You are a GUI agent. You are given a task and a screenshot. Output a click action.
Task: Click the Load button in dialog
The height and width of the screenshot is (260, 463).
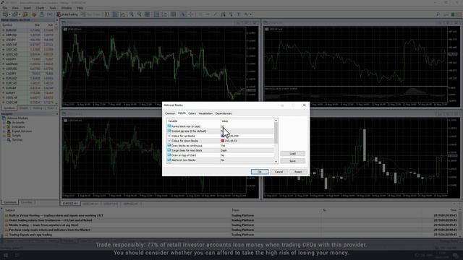coord(292,154)
